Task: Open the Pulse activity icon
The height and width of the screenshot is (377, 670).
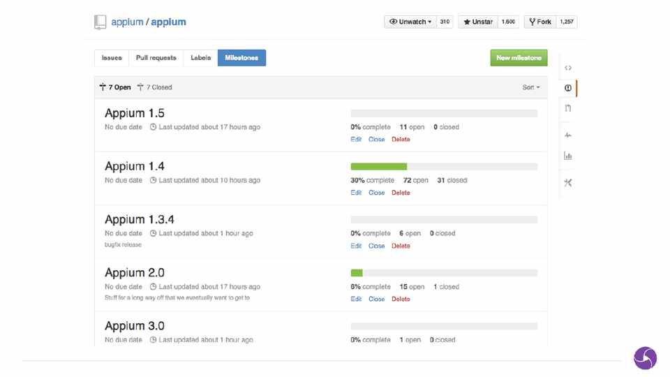Action: click(568, 135)
